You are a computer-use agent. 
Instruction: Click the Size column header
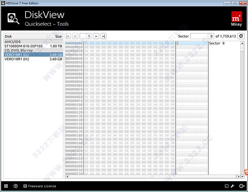58,36
